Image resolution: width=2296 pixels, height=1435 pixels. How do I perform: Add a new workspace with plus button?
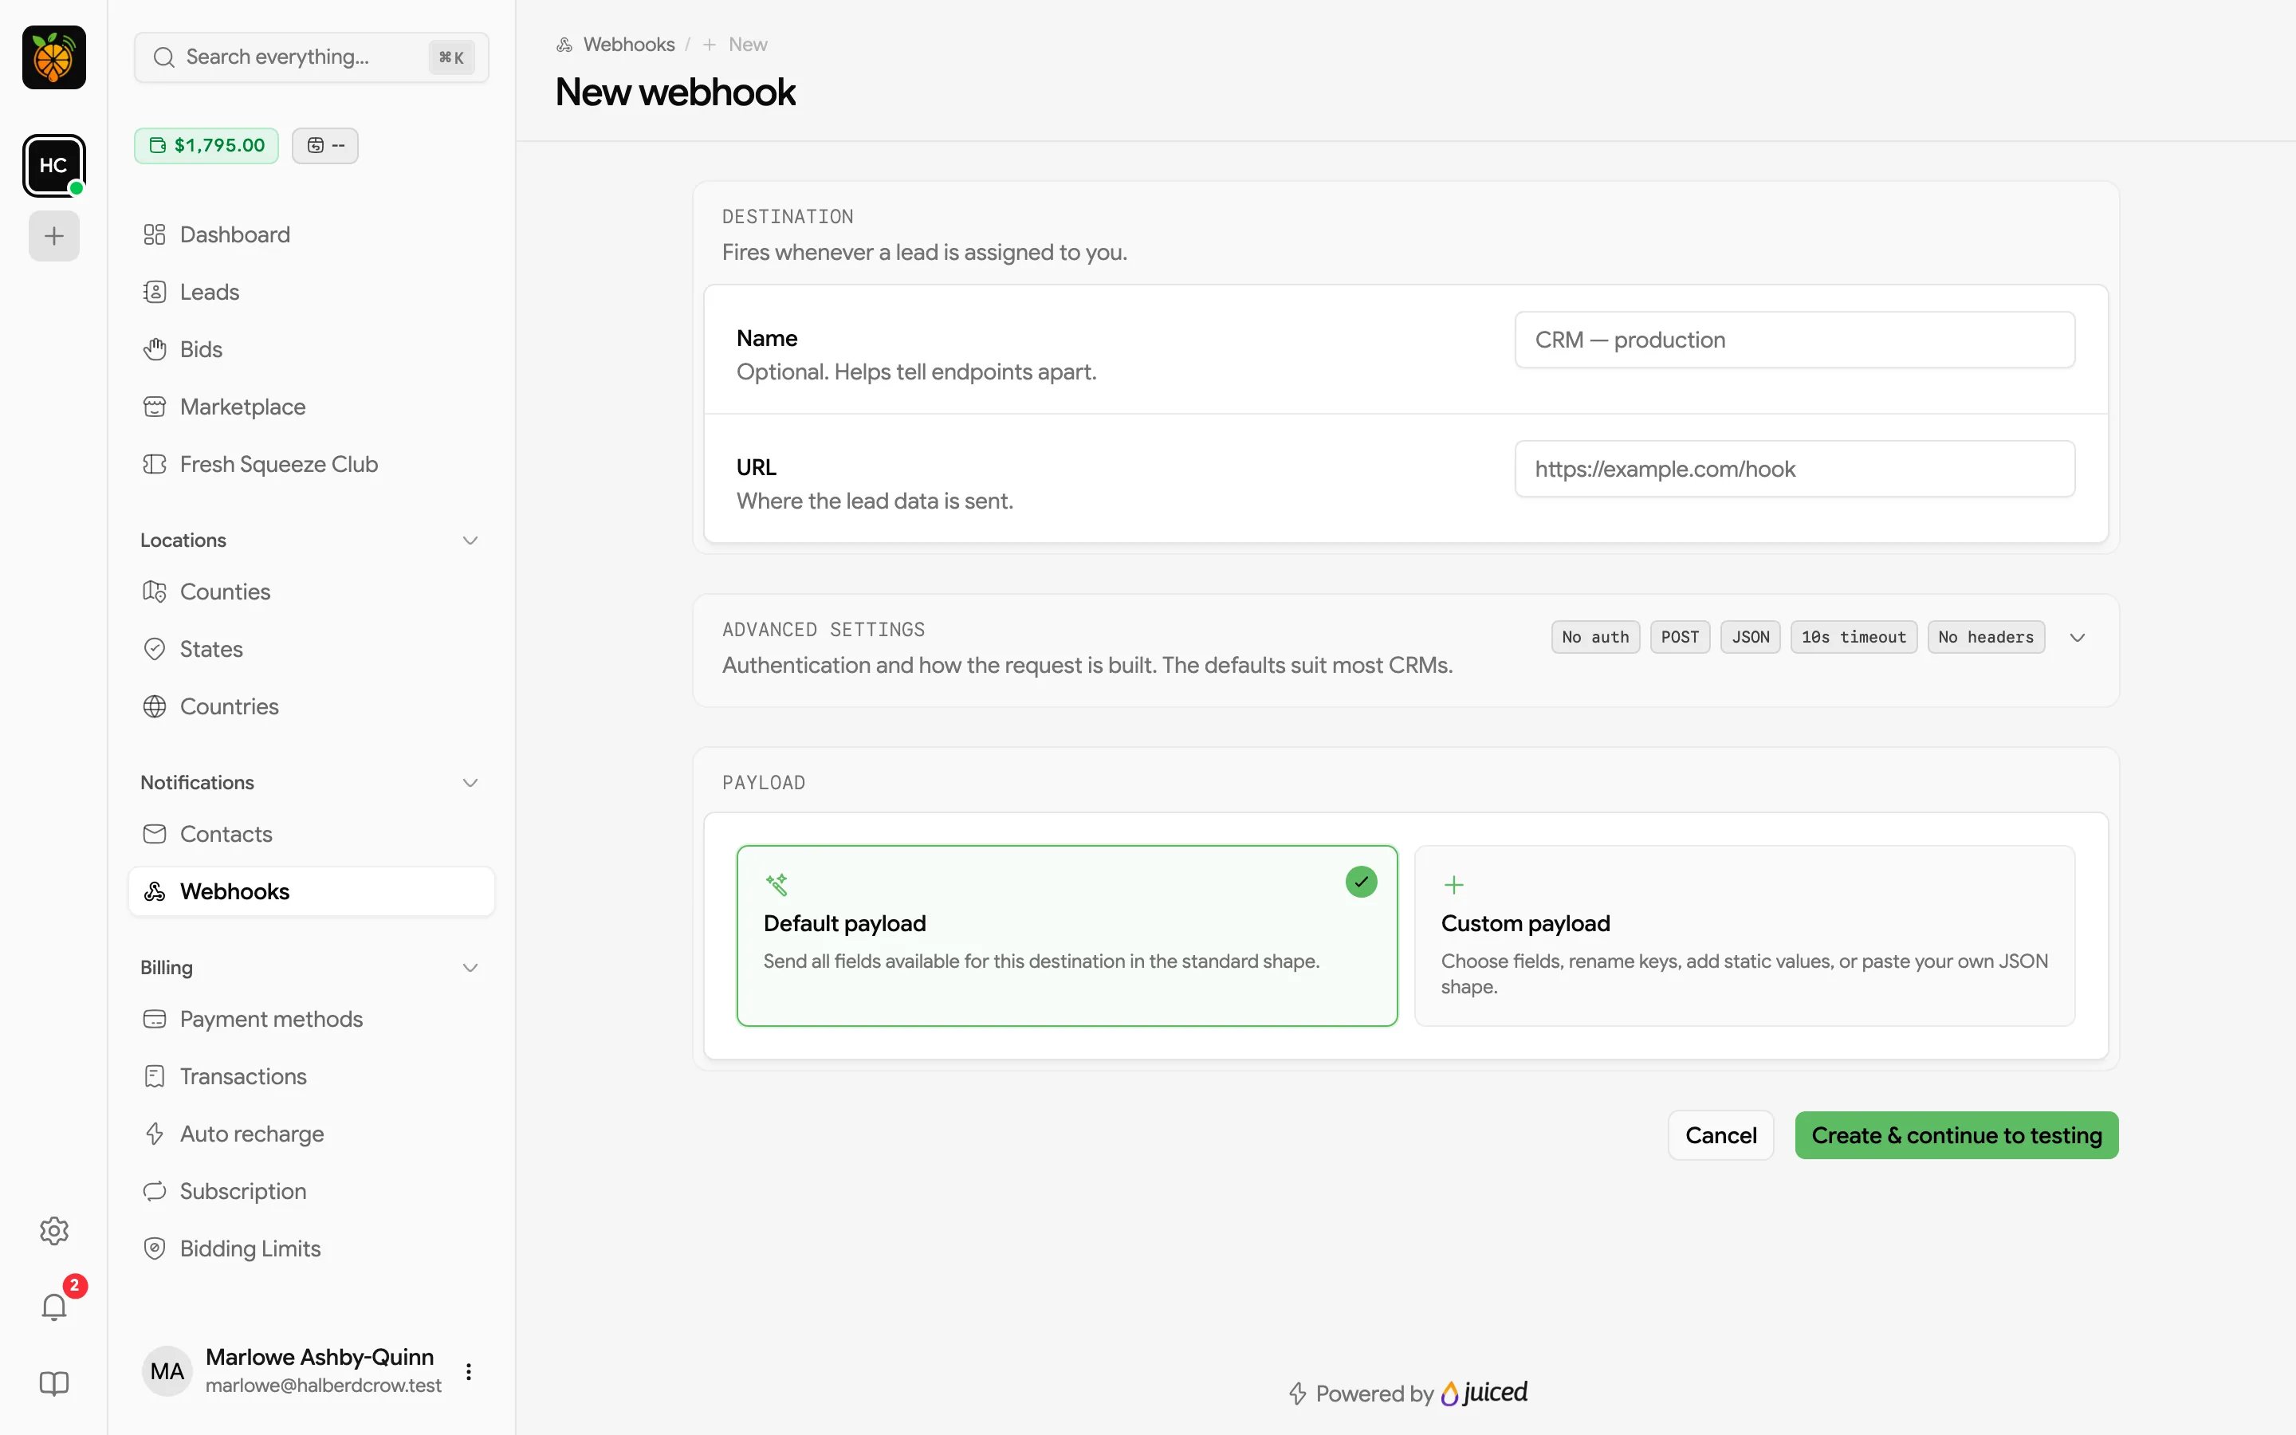tap(54, 235)
